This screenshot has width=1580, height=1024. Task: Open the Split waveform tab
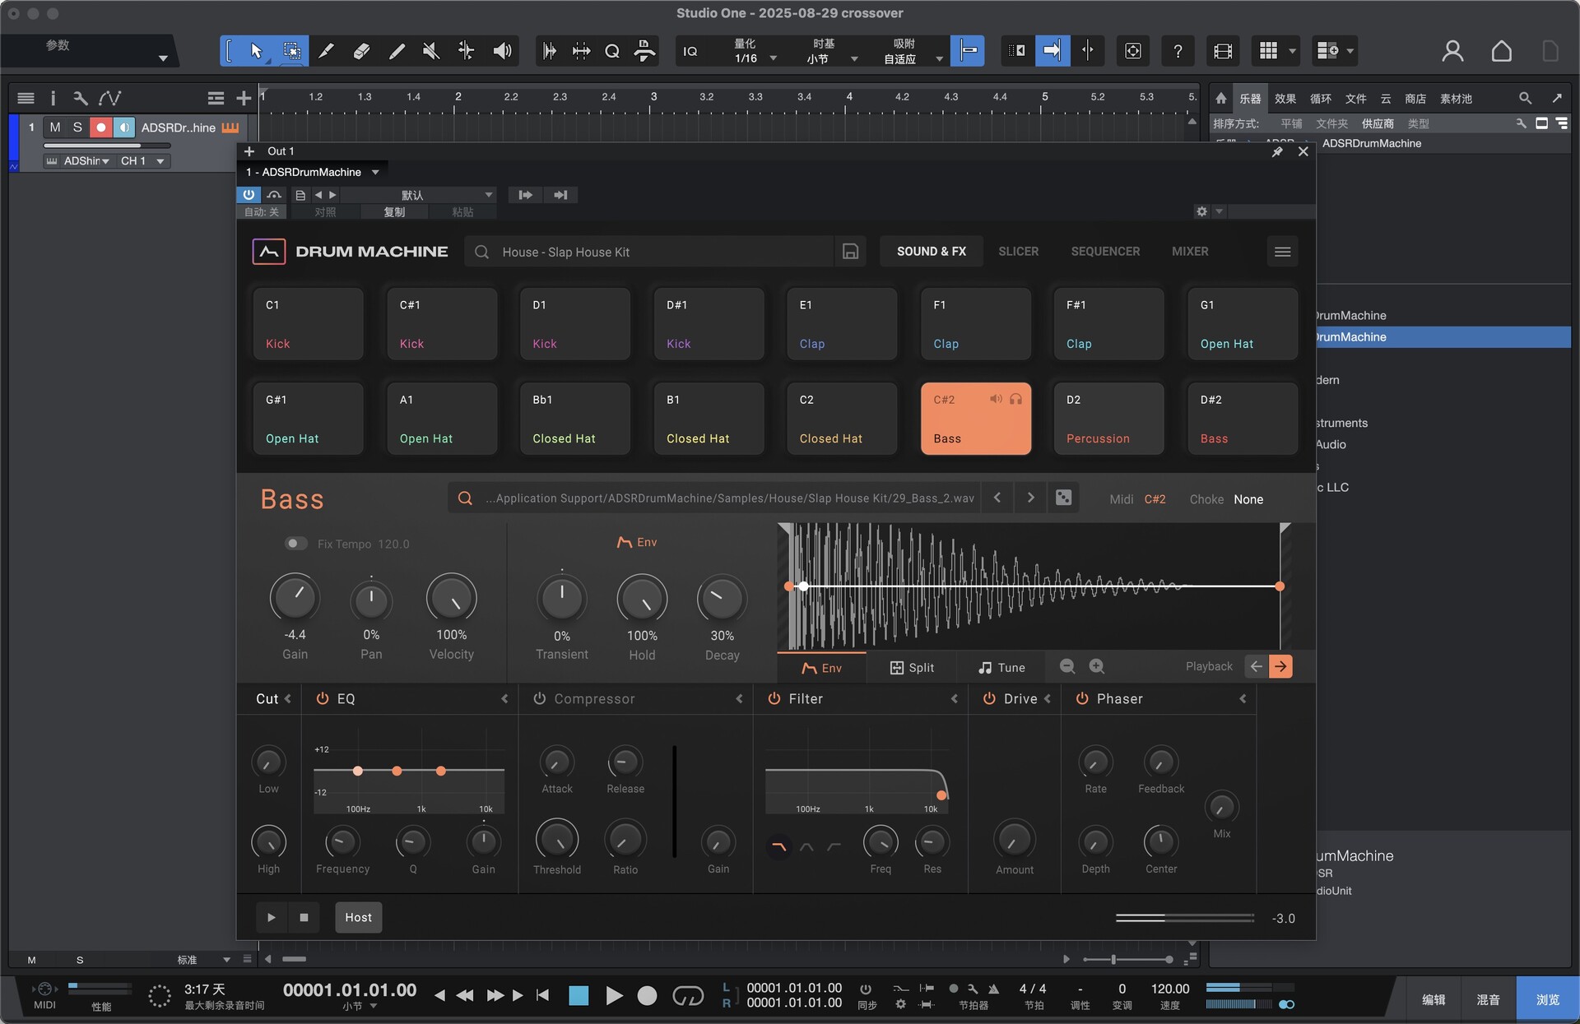(x=912, y=667)
